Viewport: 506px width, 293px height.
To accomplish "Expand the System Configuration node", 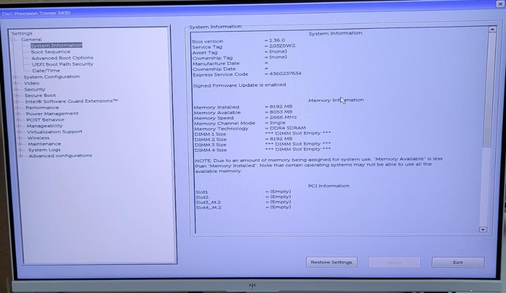I will [16, 77].
